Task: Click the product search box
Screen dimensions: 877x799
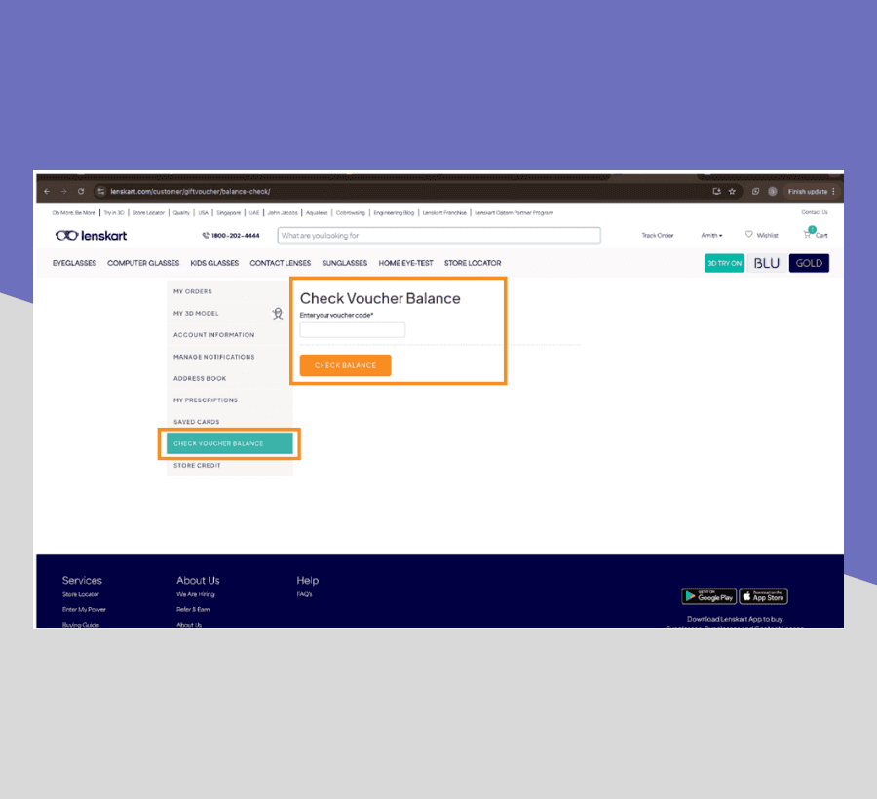Action: pyautogui.click(x=438, y=235)
